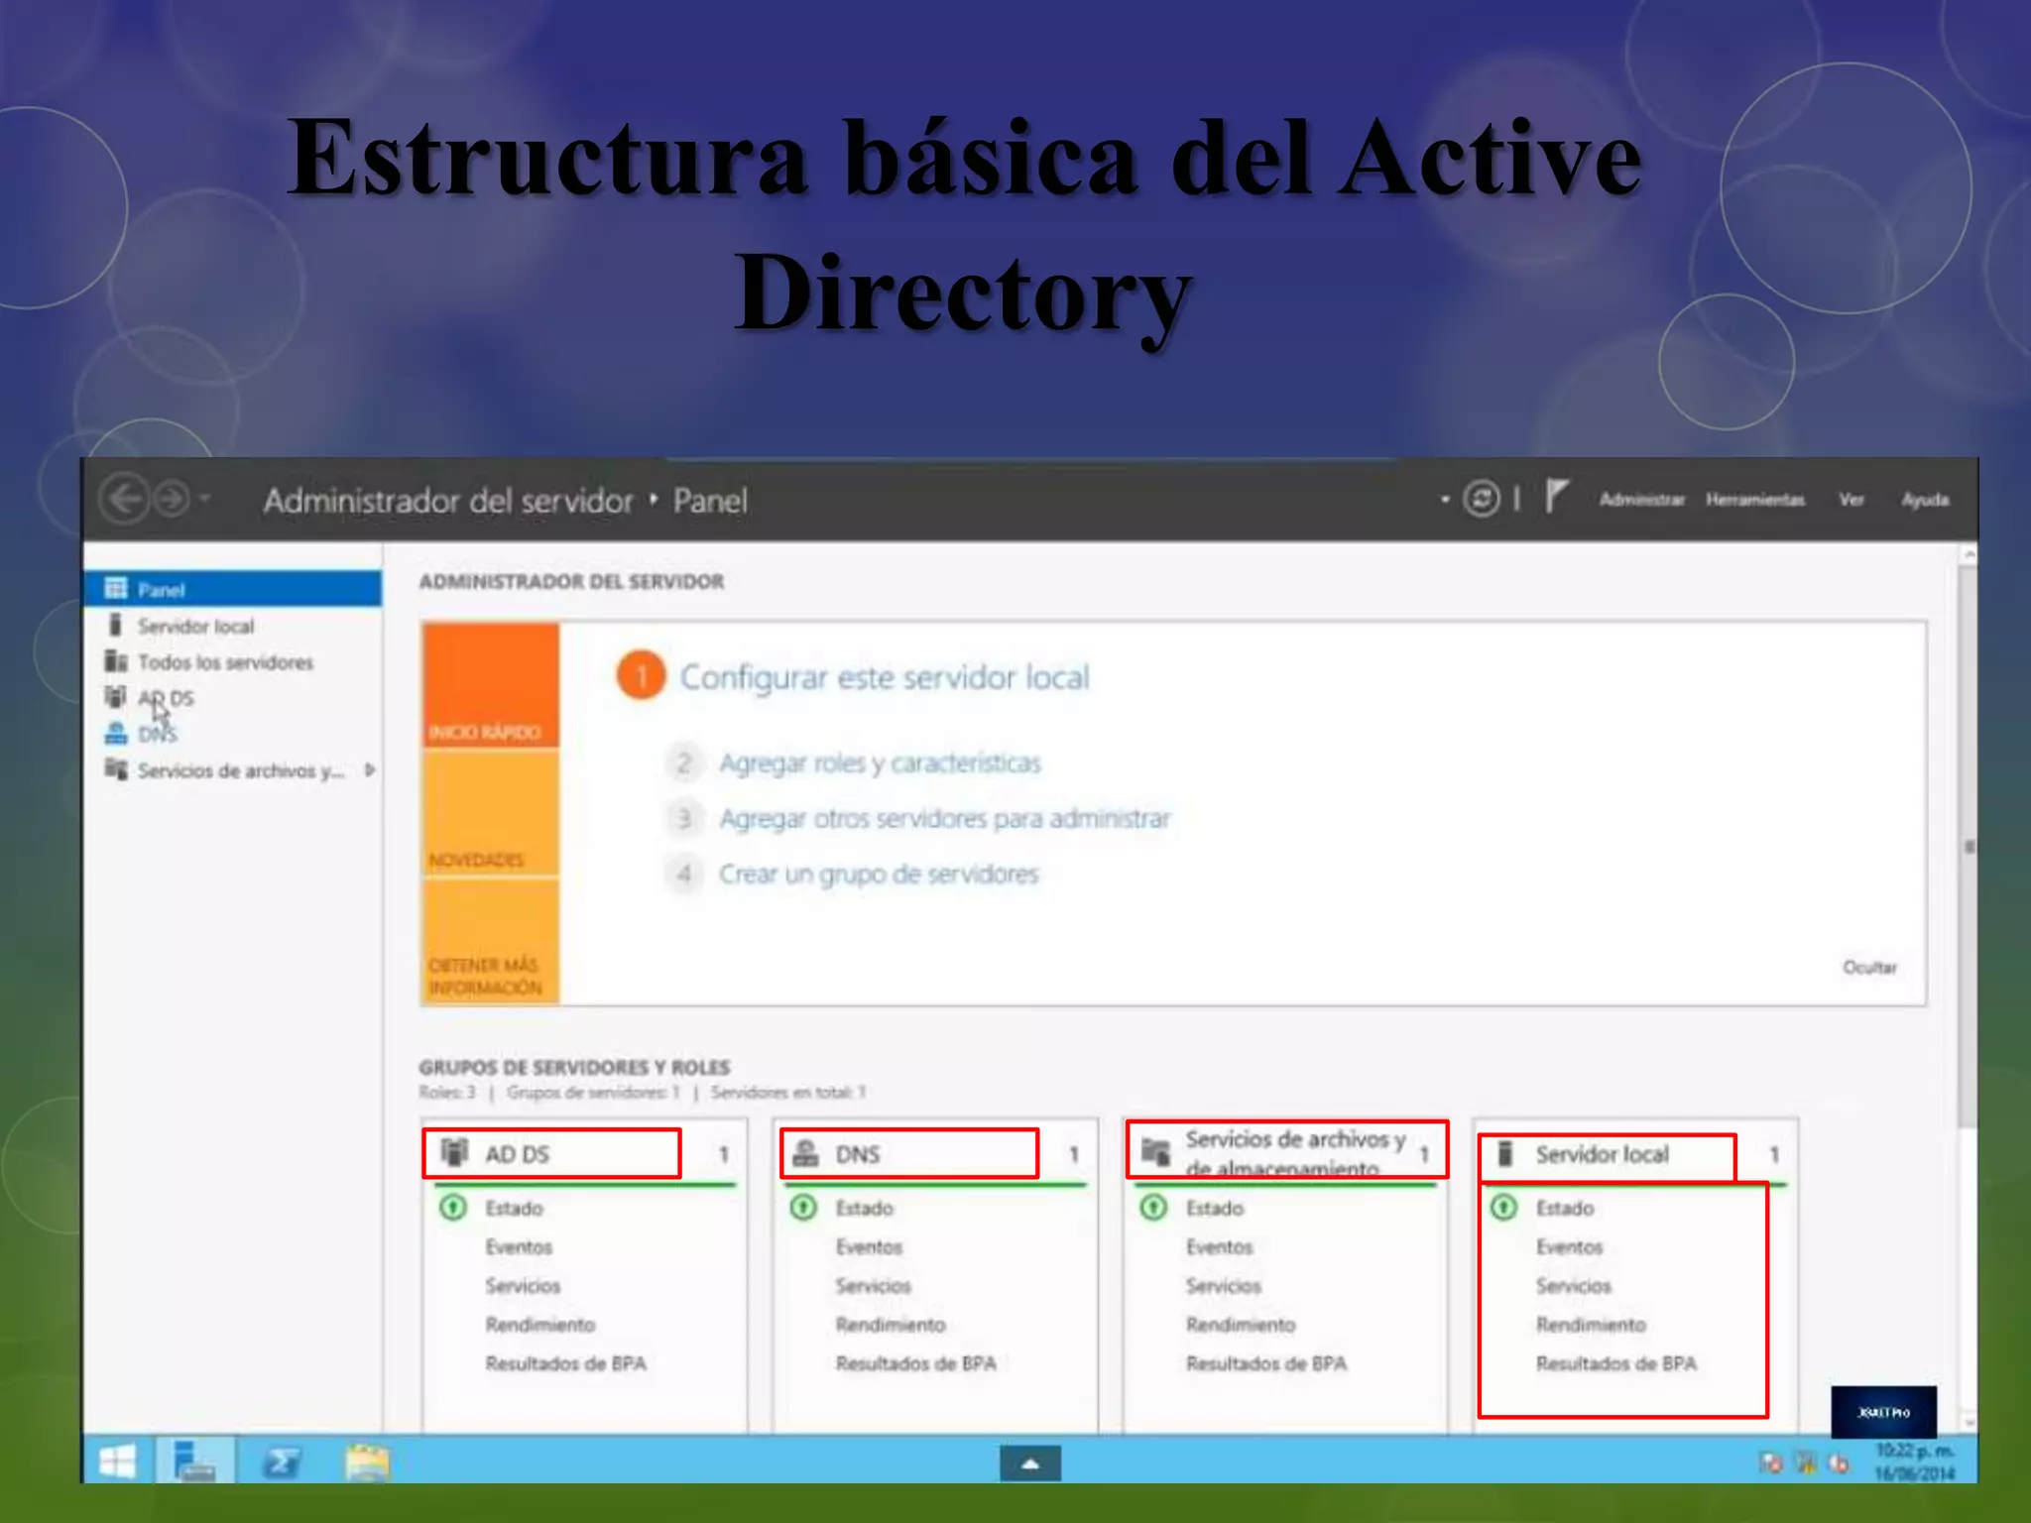The width and height of the screenshot is (2031, 1523).
Task: Click the back navigation arrow
Action: coord(125,499)
